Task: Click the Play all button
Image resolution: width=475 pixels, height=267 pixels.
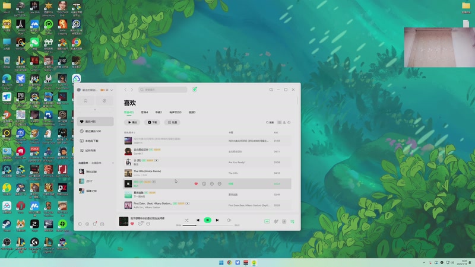Action: coord(132,122)
